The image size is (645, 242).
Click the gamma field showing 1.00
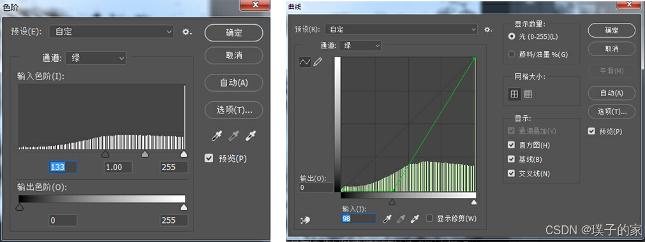tap(118, 167)
